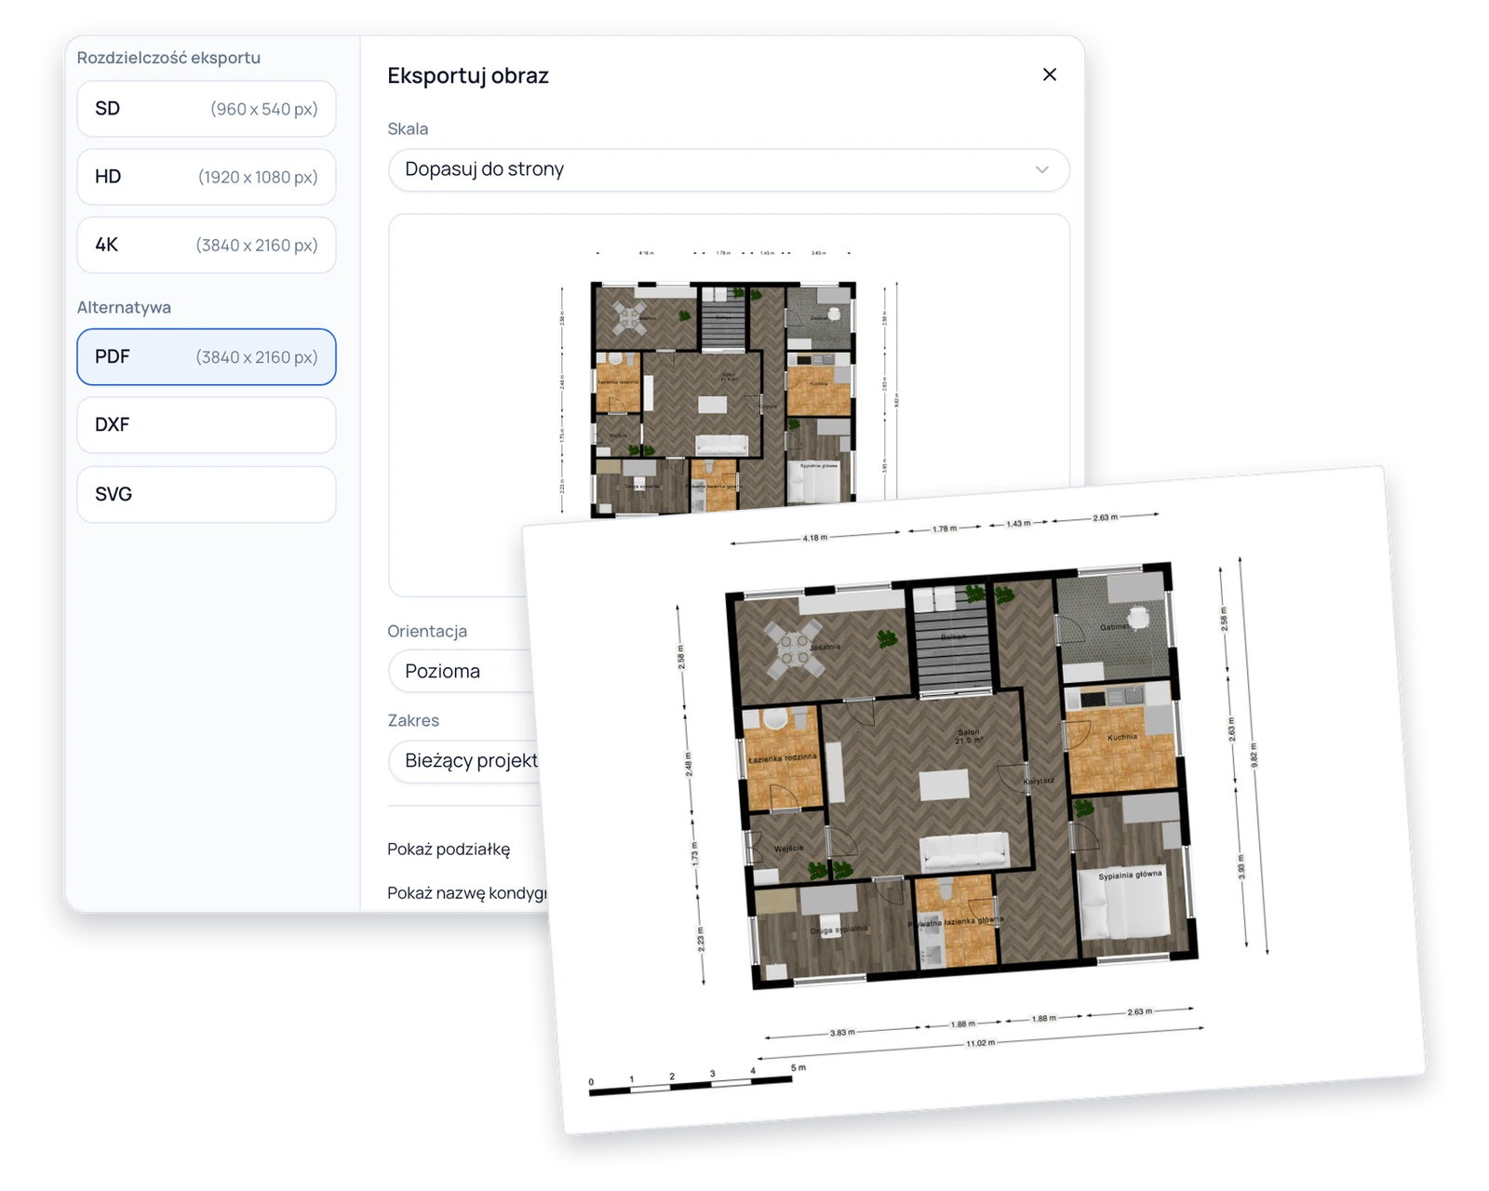Select SD export resolution
Viewport: 1489px width, 1191px height.
click(206, 109)
